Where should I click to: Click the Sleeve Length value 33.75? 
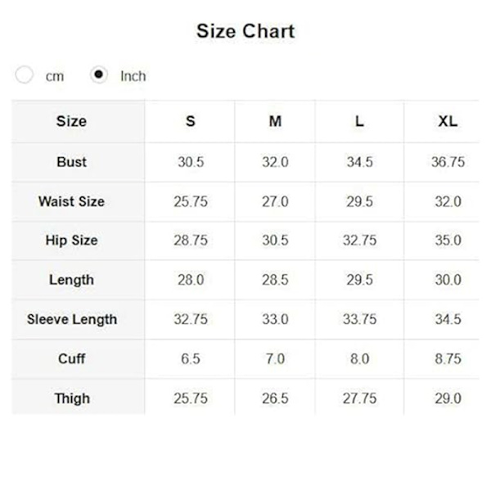pos(359,319)
